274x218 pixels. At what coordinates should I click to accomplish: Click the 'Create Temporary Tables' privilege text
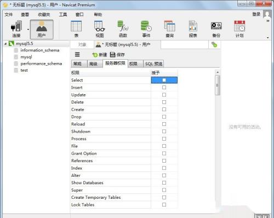[x=96, y=197]
